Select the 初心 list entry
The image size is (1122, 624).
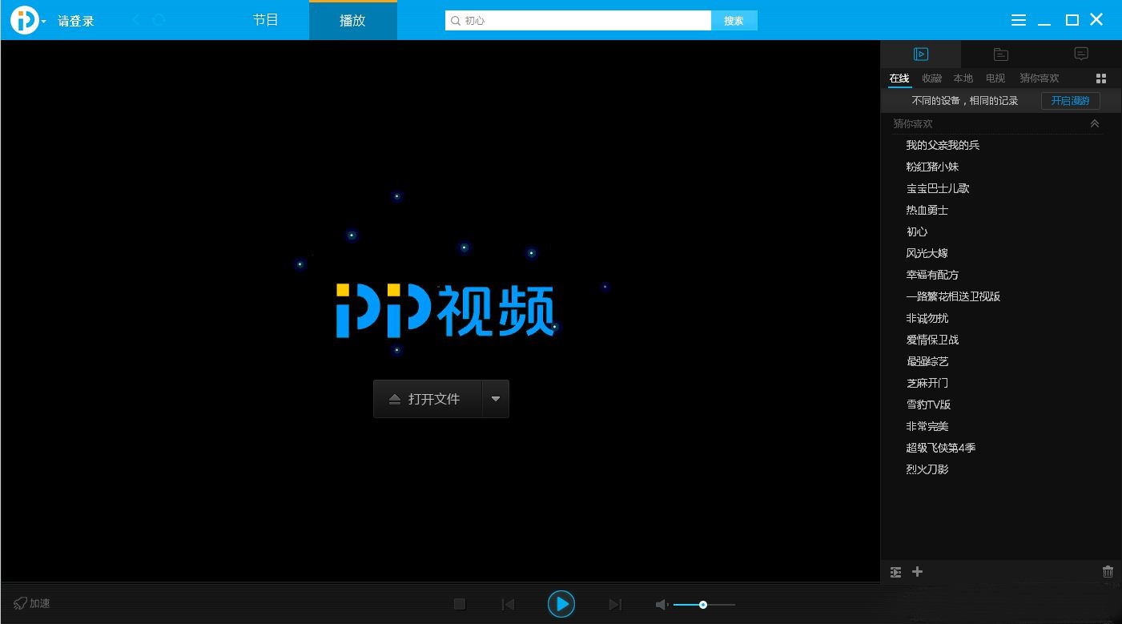coord(917,231)
